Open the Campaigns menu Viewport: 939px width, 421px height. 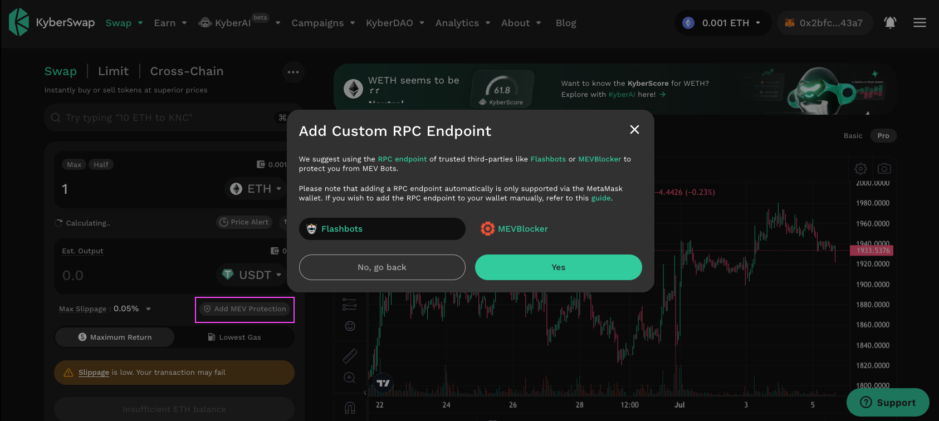point(323,23)
